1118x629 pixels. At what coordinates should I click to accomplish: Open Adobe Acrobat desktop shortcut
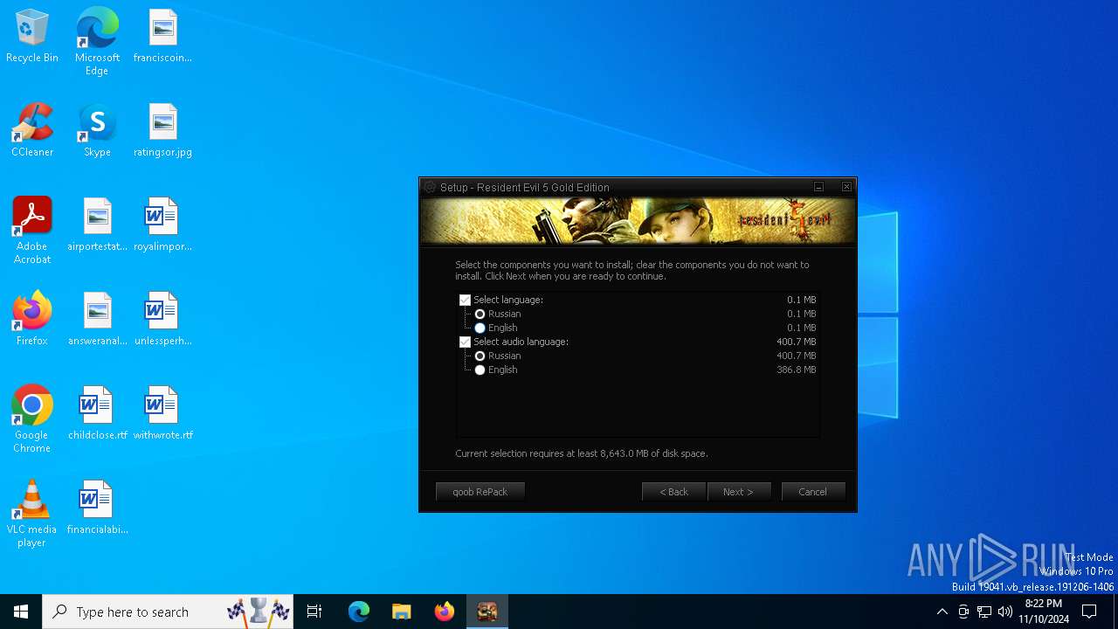(32, 231)
